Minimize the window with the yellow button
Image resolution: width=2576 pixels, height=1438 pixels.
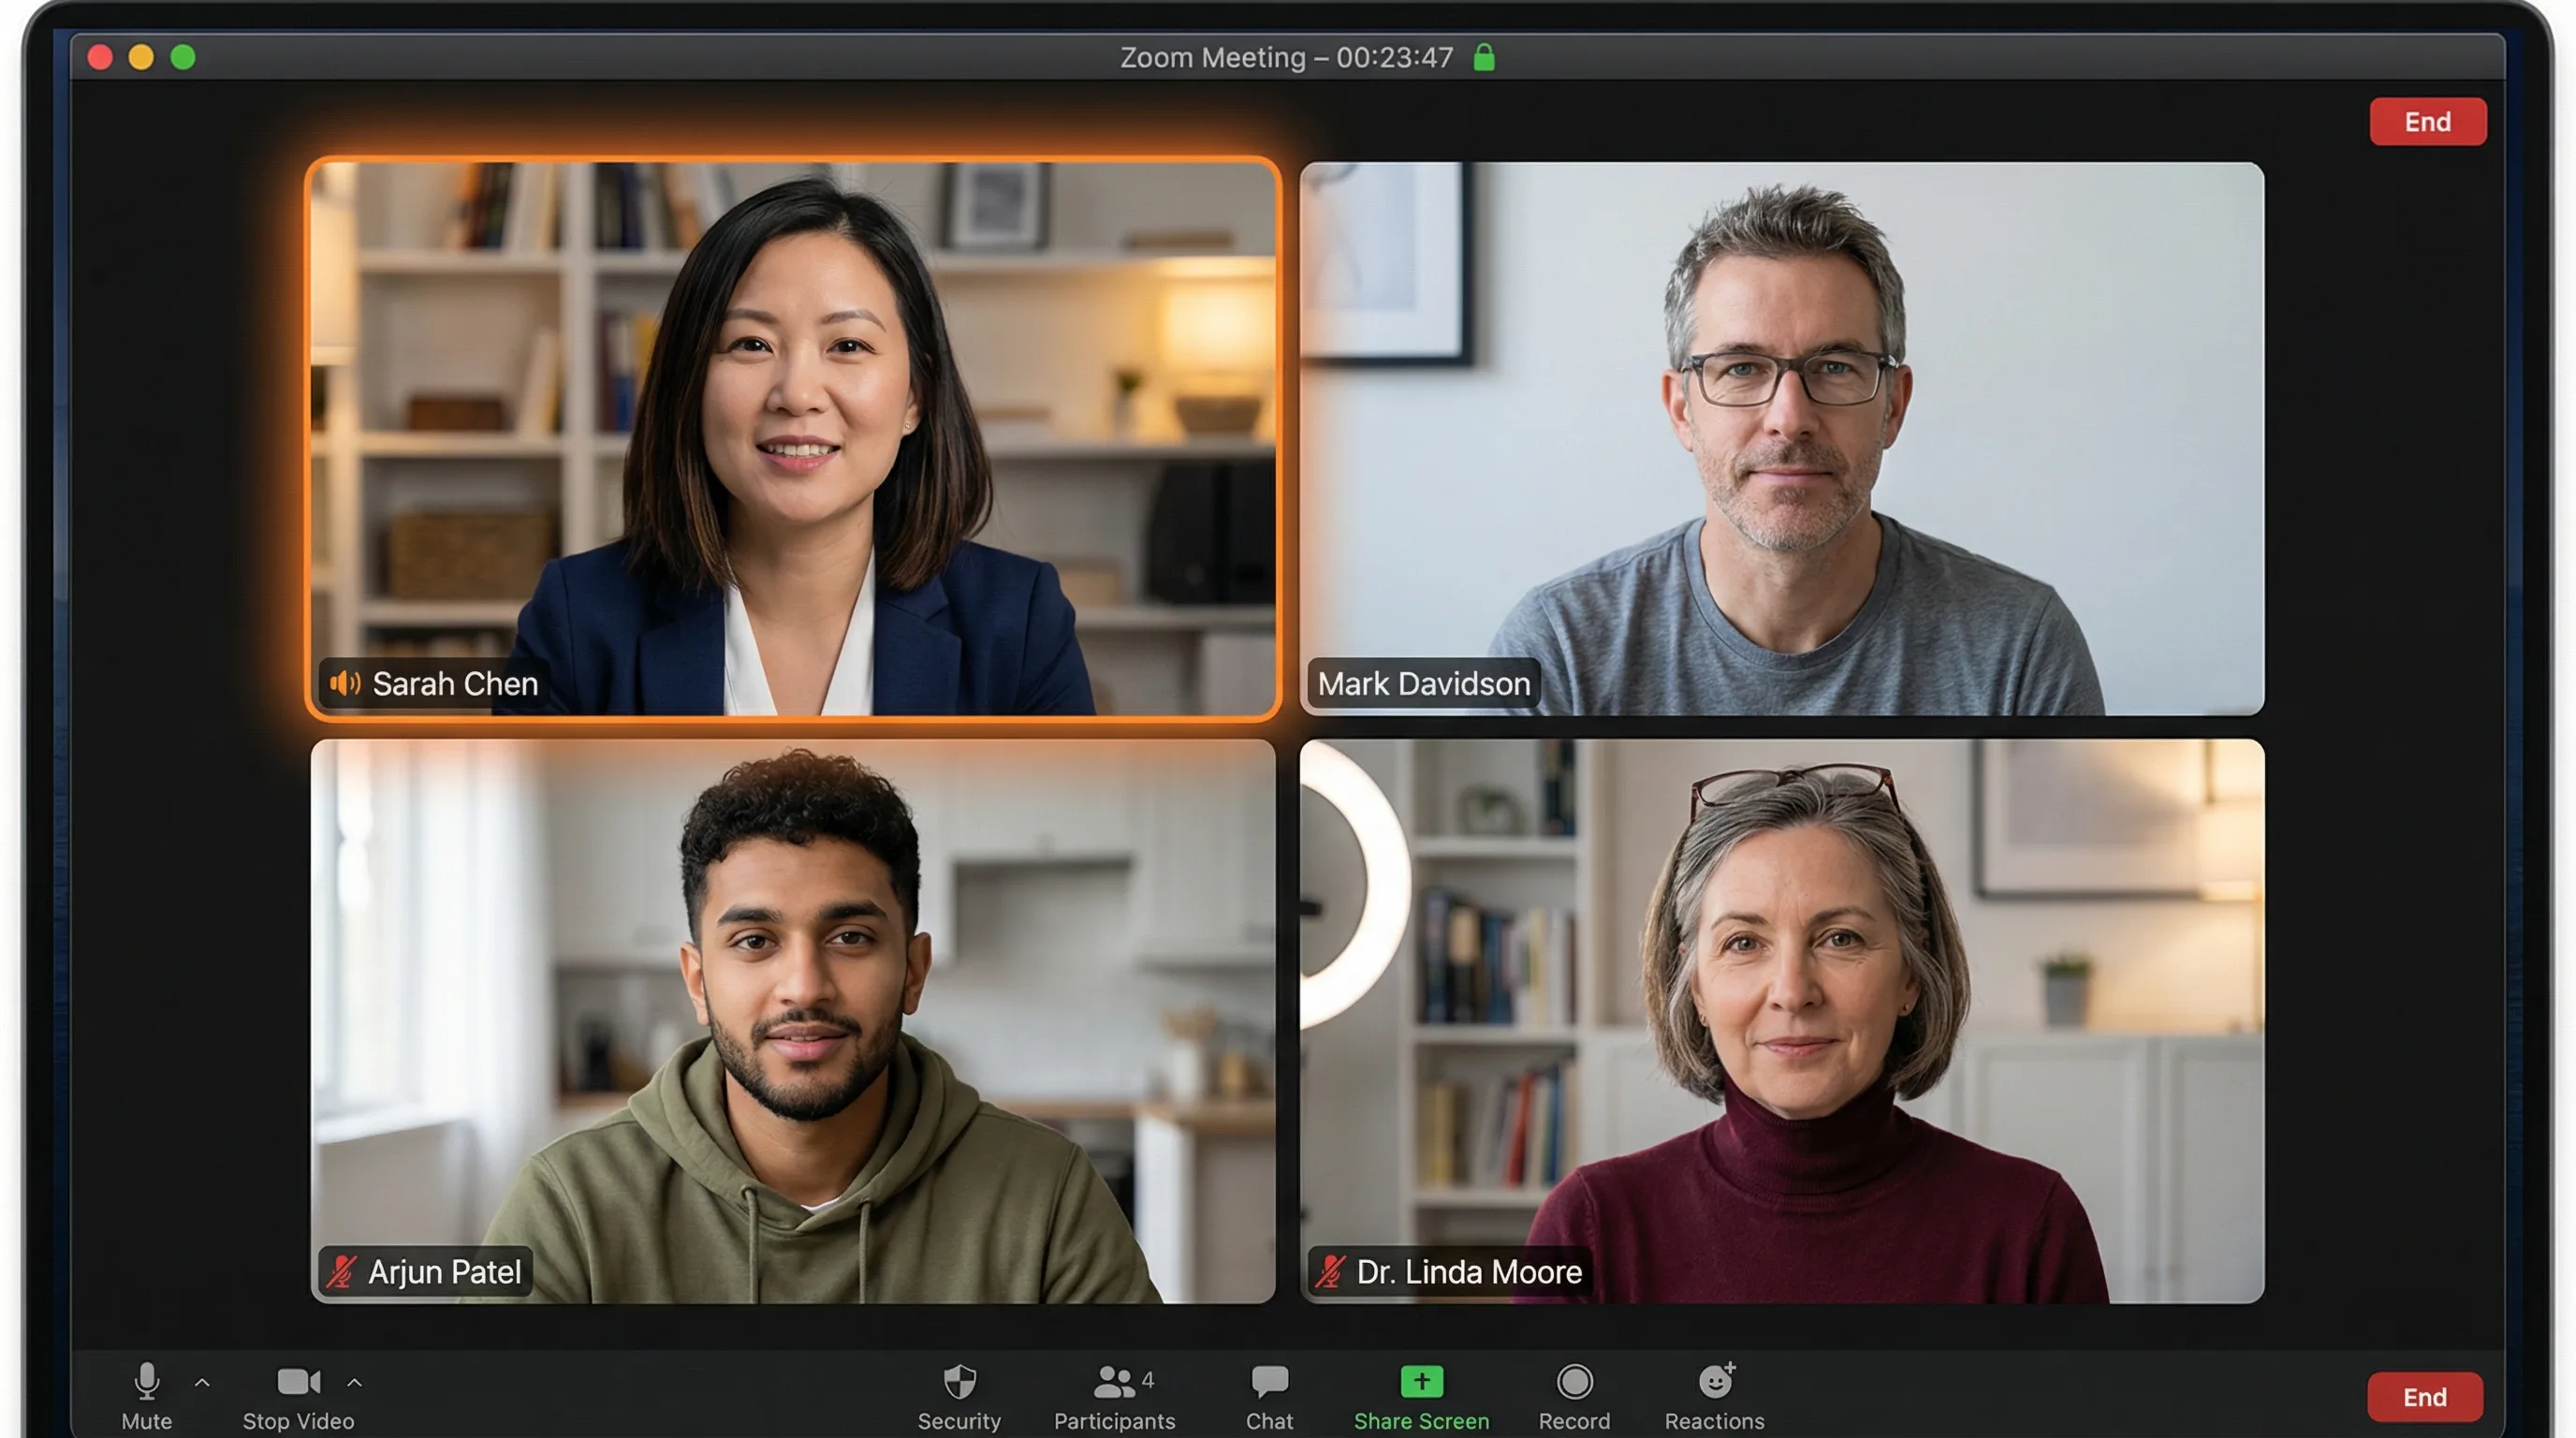(141, 57)
